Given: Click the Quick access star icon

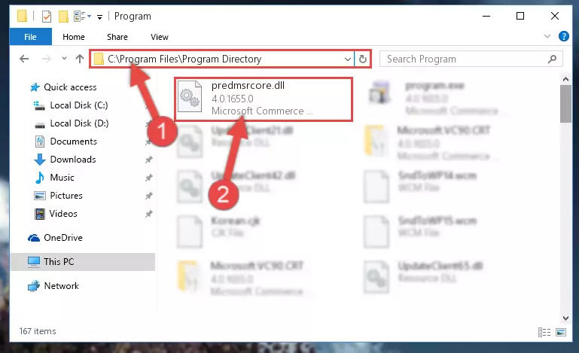Looking at the screenshot, I should click(35, 87).
